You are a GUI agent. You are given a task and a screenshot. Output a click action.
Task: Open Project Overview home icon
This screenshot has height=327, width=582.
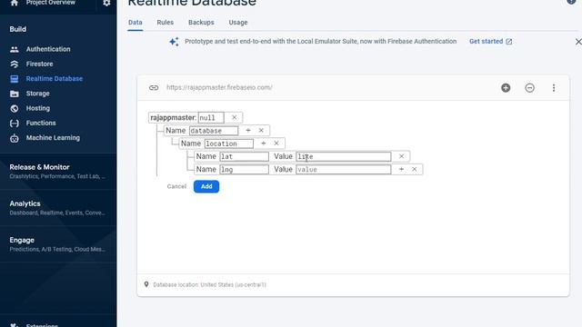coord(15,3)
